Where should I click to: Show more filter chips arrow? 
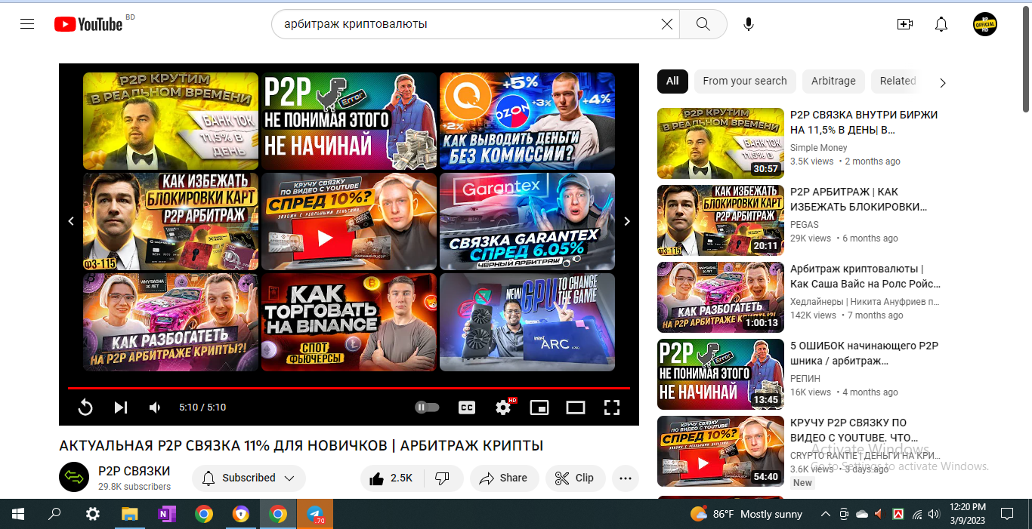(x=942, y=82)
